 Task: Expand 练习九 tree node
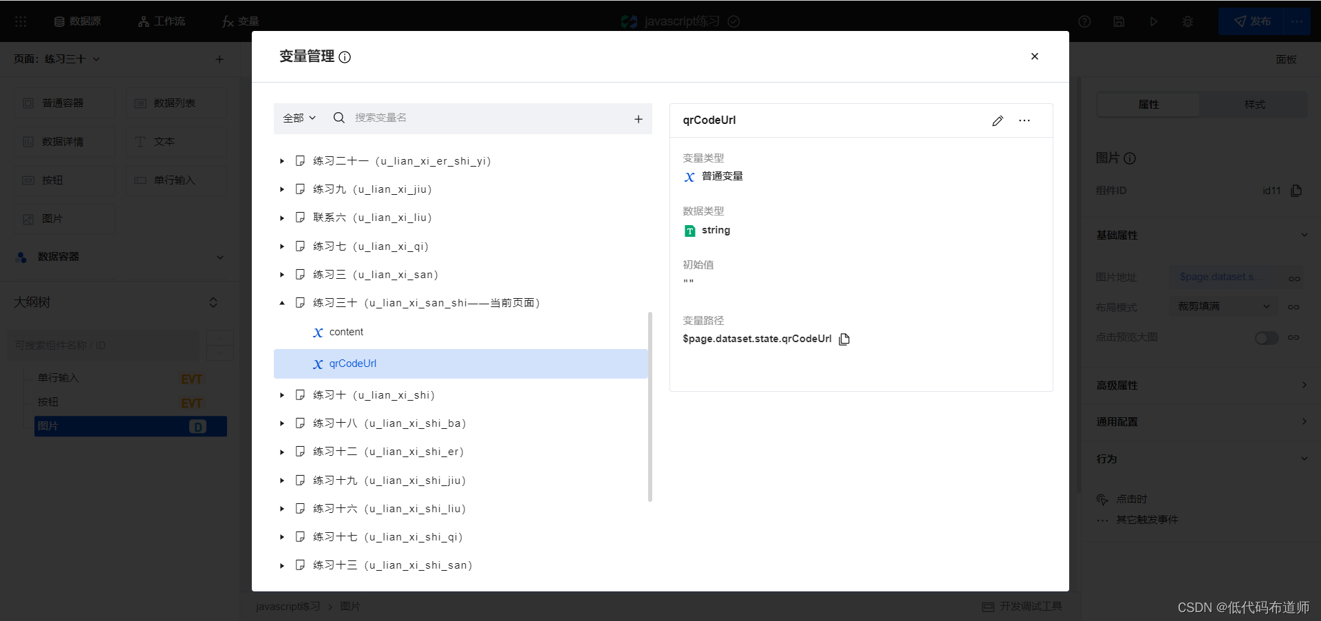click(x=282, y=189)
